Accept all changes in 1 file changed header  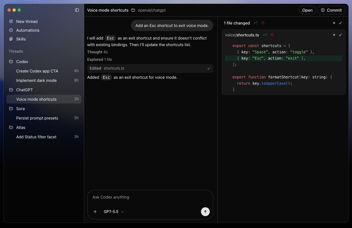point(340,23)
